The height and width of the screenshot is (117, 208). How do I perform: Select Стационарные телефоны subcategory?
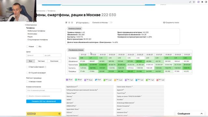[x=38, y=40]
